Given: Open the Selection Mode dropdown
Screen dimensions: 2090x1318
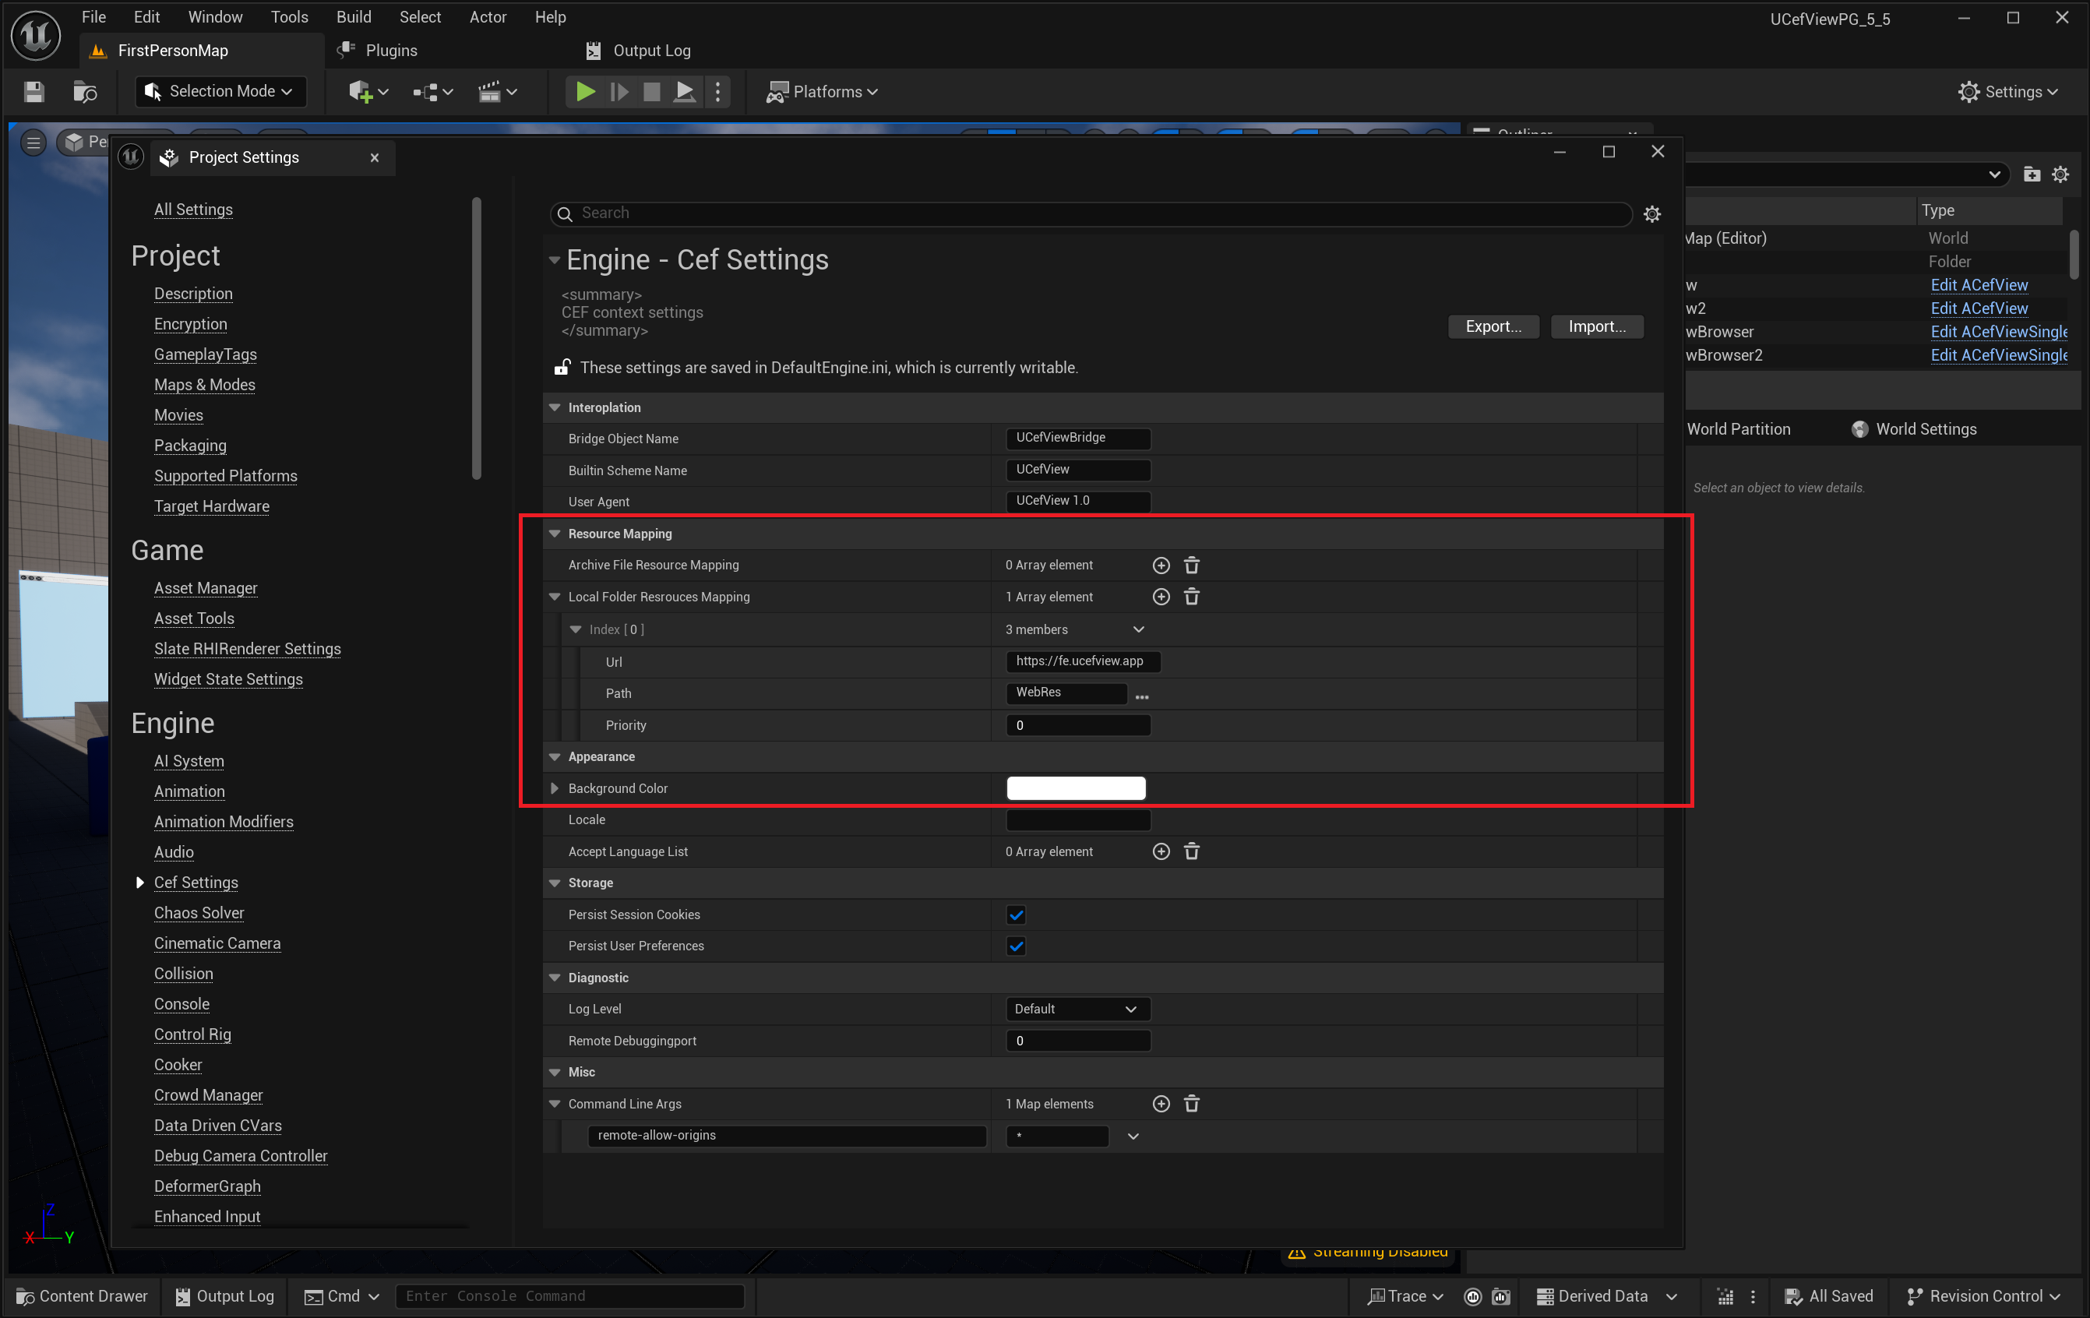Looking at the screenshot, I should (220, 91).
